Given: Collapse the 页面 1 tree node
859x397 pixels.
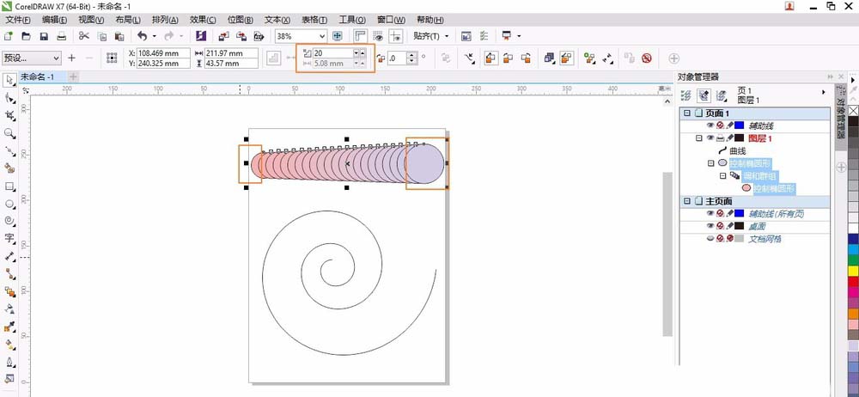Looking at the screenshot, I should tap(687, 113).
